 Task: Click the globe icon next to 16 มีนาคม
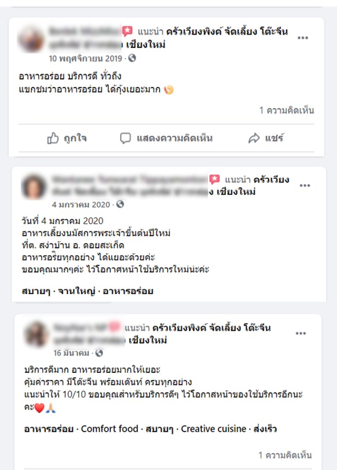click(99, 353)
